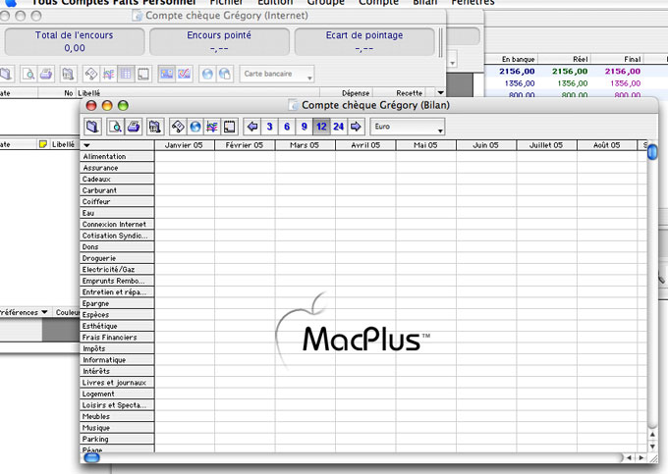Screen dimensions: 668x474
Task: Open the Edition menu
Action: [x=275, y=2]
